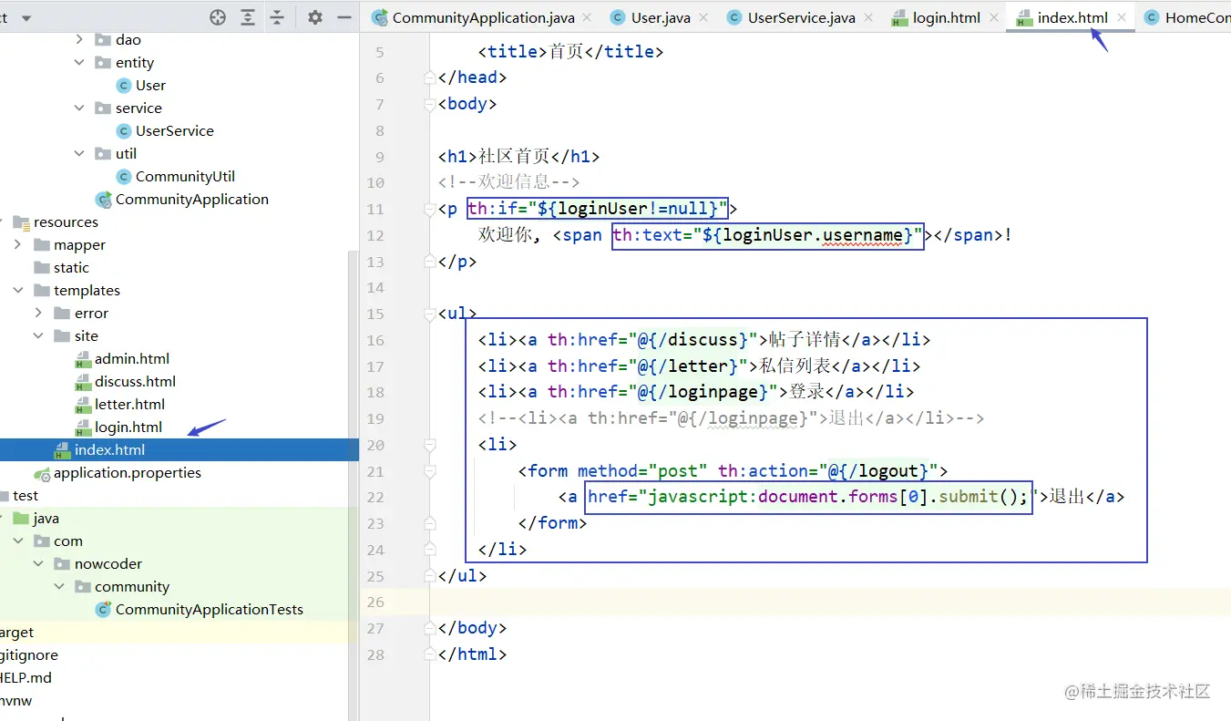The image size is (1231, 721).
Task: Click loginUser.username expression on line 12
Action: pyautogui.click(x=813, y=235)
